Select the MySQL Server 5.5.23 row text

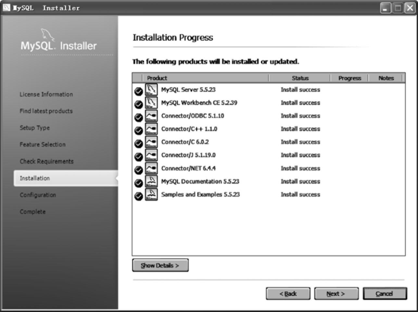pos(188,90)
